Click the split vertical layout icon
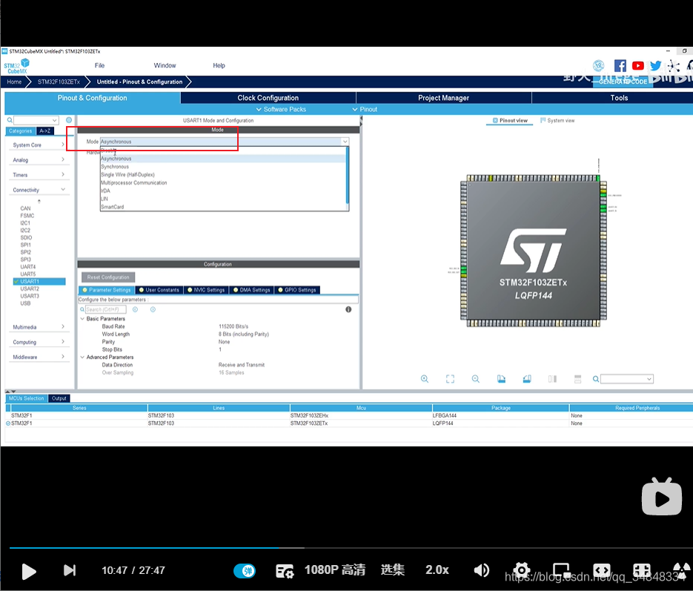Viewport: 693px width, 591px height. pyautogui.click(x=552, y=379)
